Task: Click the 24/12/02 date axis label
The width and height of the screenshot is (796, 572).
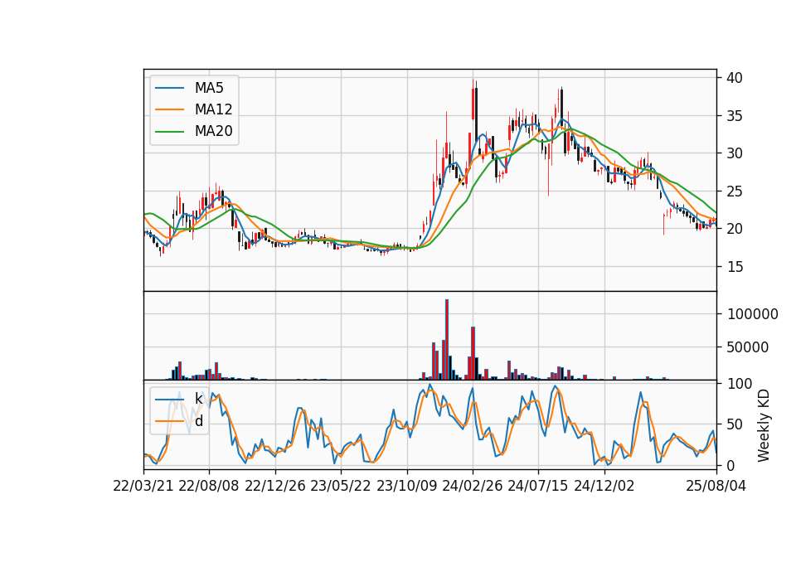Action: [604, 486]
